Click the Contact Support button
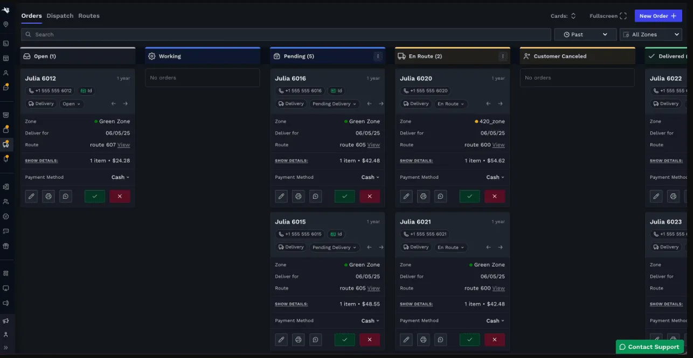693x358 pixels. point(649,347)
